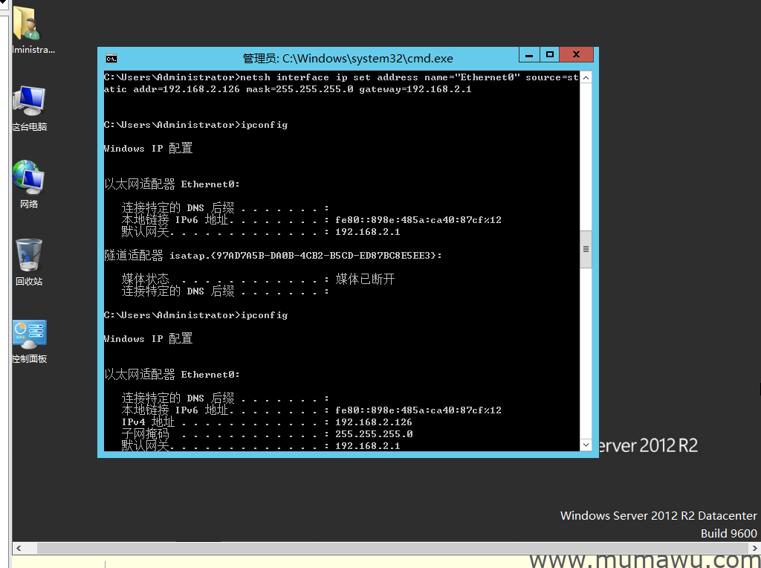
Task: Minimize the cmd.exe window
Action: point(529,55)
